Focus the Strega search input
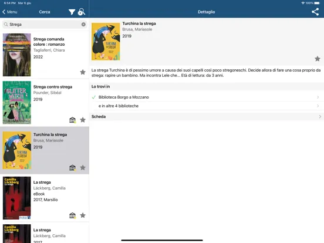 [45, 25]
